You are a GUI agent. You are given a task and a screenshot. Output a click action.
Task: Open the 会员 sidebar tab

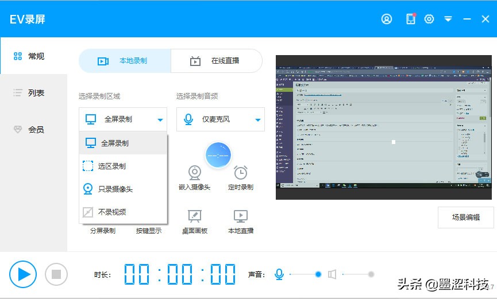point(33,129)
